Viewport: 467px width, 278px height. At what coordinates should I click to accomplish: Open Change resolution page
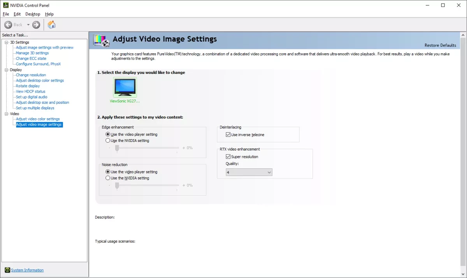point(31,75)
